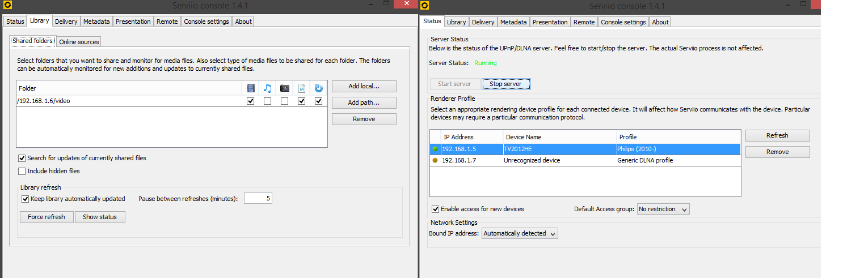Expand the Bound IP address dropdown
The image size is (843, 278).
[x=519, y=233]
